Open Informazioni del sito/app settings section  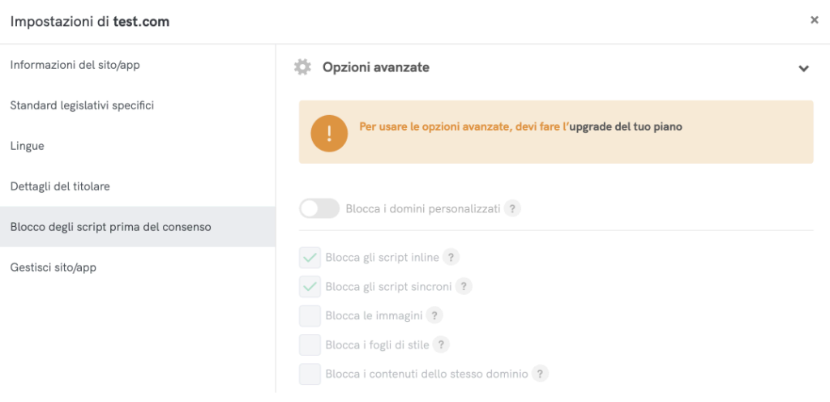tap(75, 65)
